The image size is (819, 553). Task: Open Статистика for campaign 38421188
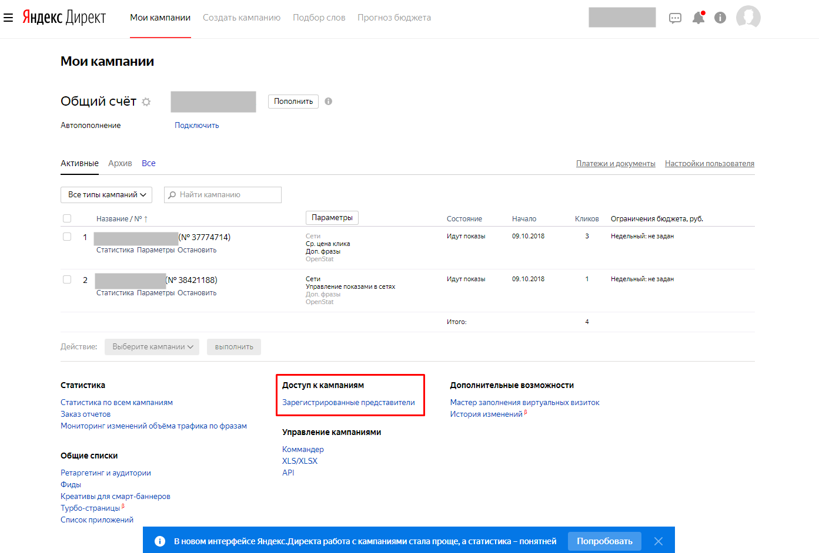pos(115,293)
